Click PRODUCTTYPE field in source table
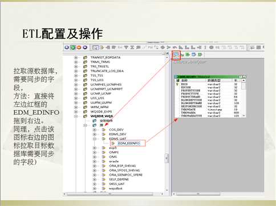This screenshot has height=206, width=276. point(190,94)
